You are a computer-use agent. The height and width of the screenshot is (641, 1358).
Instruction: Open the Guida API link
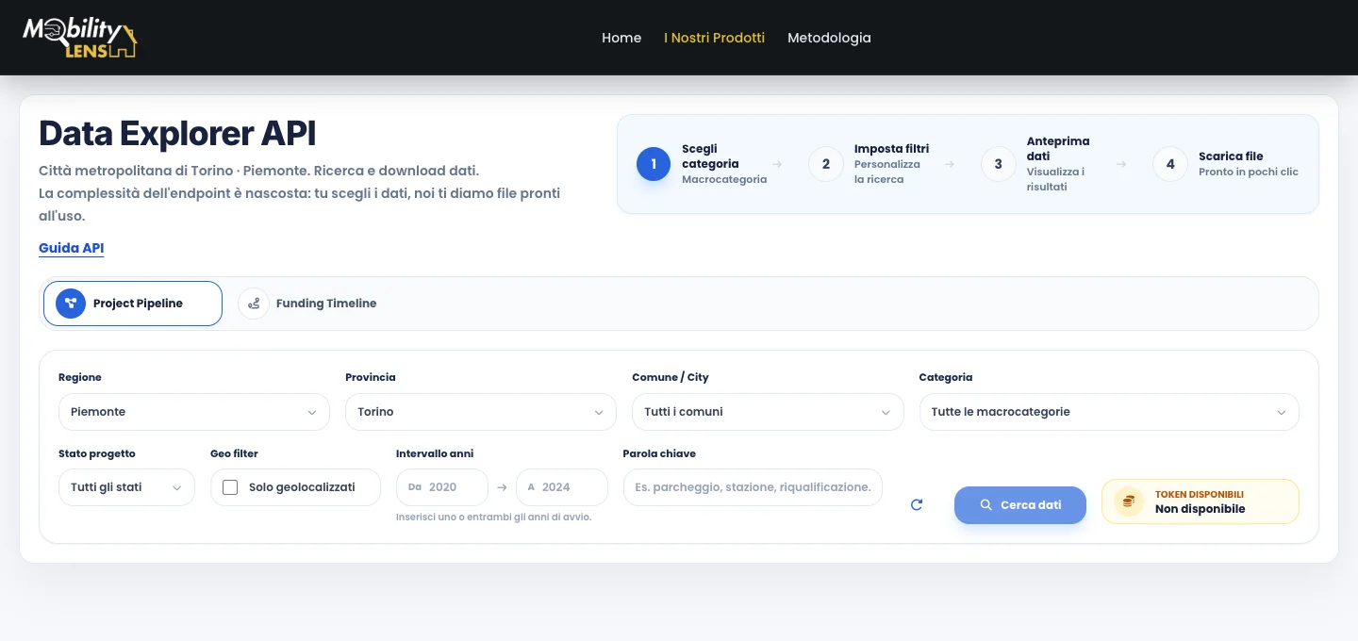point(72,249)
